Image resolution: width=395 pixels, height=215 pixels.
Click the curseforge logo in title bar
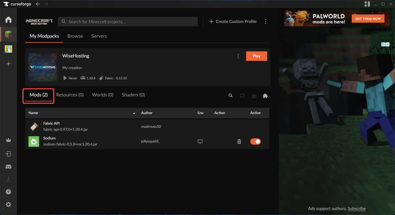[17, 4]
